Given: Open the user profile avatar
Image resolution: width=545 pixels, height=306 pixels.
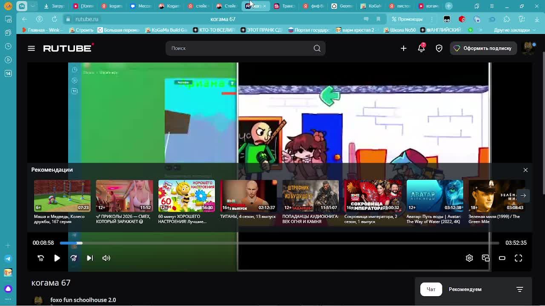Looking at the screenshot, I should point(528,48).
